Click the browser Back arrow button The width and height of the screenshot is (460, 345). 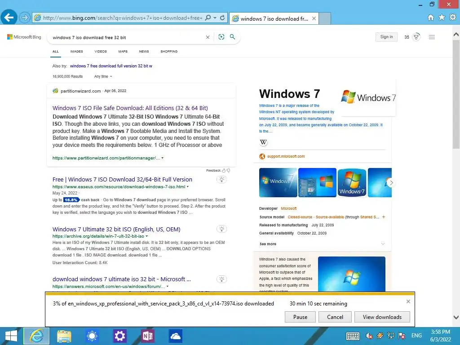click(x=9, y=18)
